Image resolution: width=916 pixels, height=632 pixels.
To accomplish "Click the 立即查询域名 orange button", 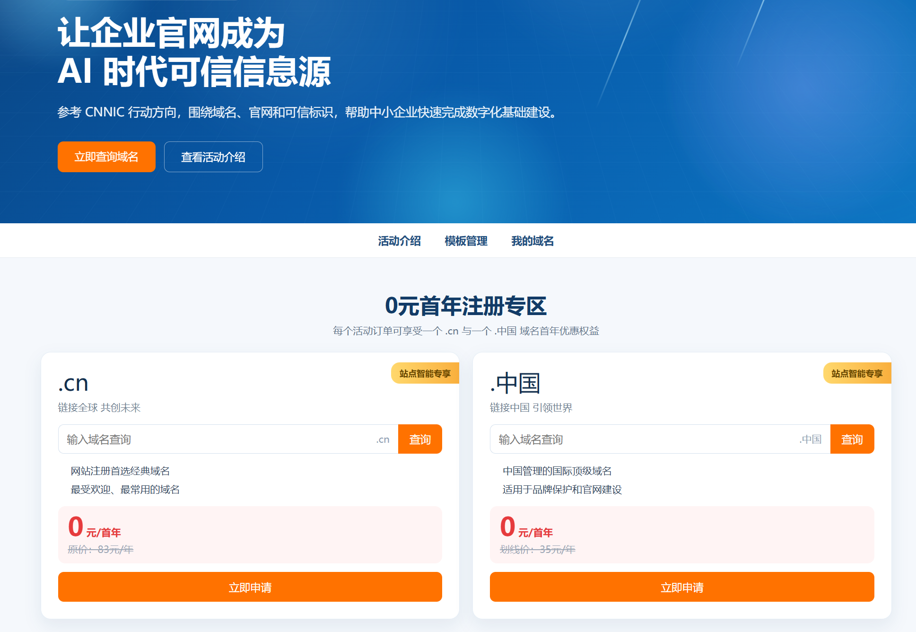I will [x=106, y=157].
